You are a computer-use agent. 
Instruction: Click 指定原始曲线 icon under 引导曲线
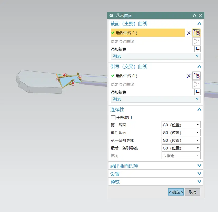tap(196, 84)
